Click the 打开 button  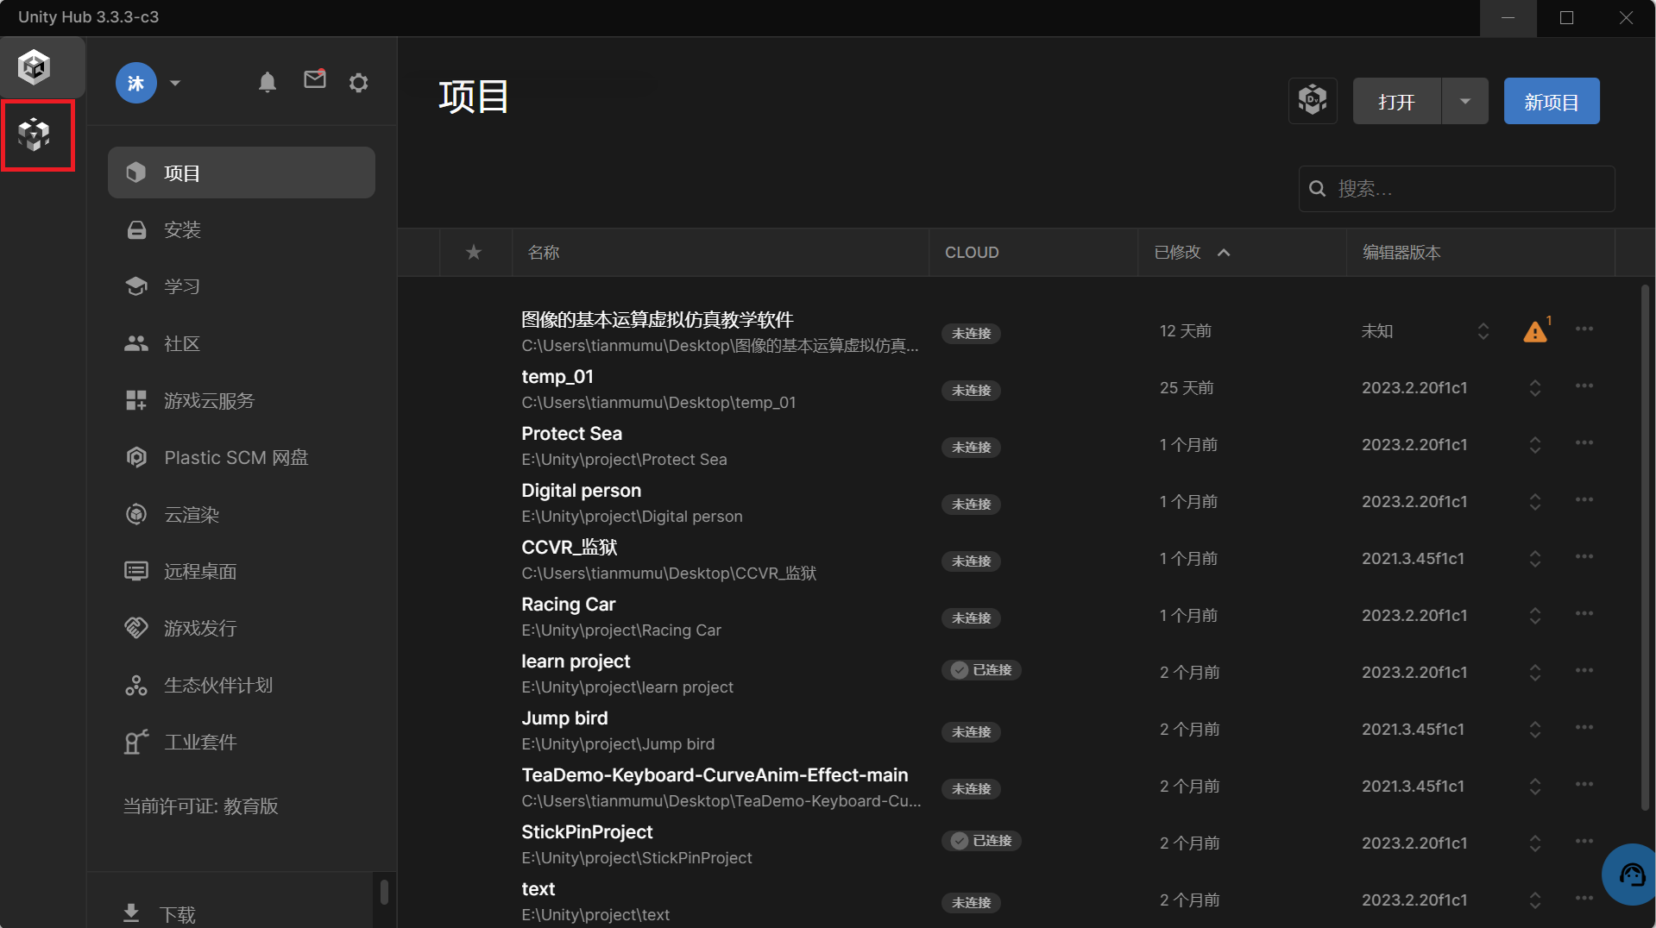pos(1396,101)
